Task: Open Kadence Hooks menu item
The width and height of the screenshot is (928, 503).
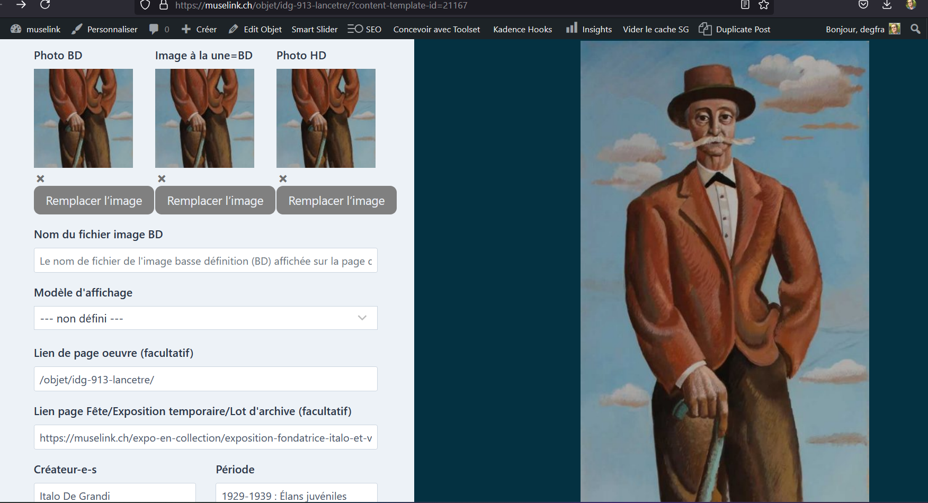Action: tap(522, 29)
